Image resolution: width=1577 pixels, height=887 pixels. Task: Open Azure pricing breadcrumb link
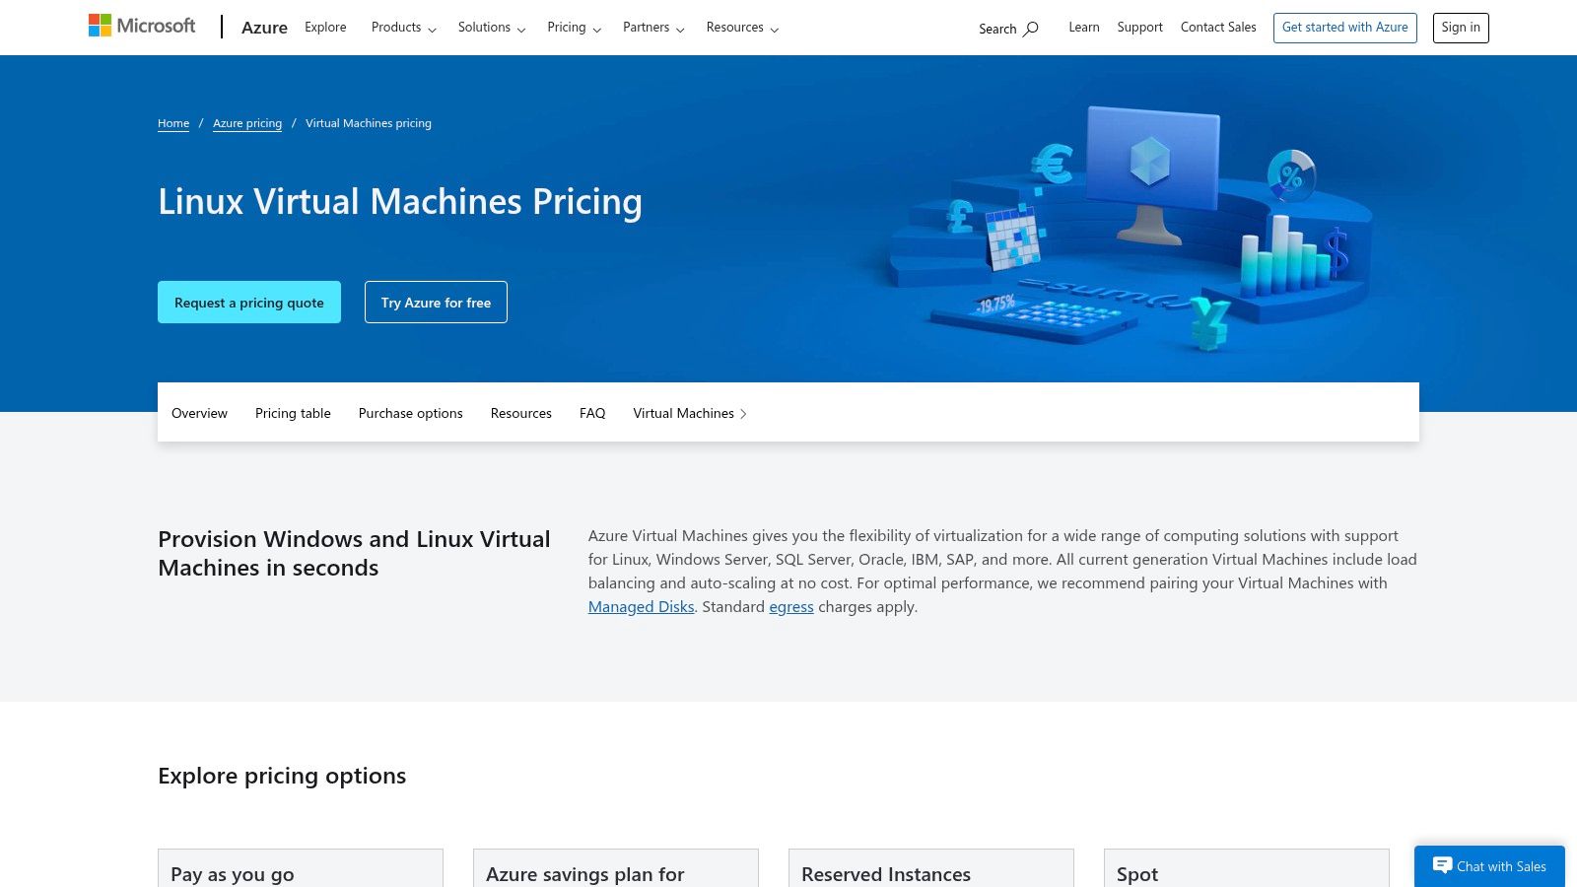coord(246,122)
